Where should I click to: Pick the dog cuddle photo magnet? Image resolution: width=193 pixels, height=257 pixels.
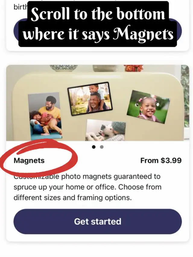pyautogui.click(x=106, y=130)
